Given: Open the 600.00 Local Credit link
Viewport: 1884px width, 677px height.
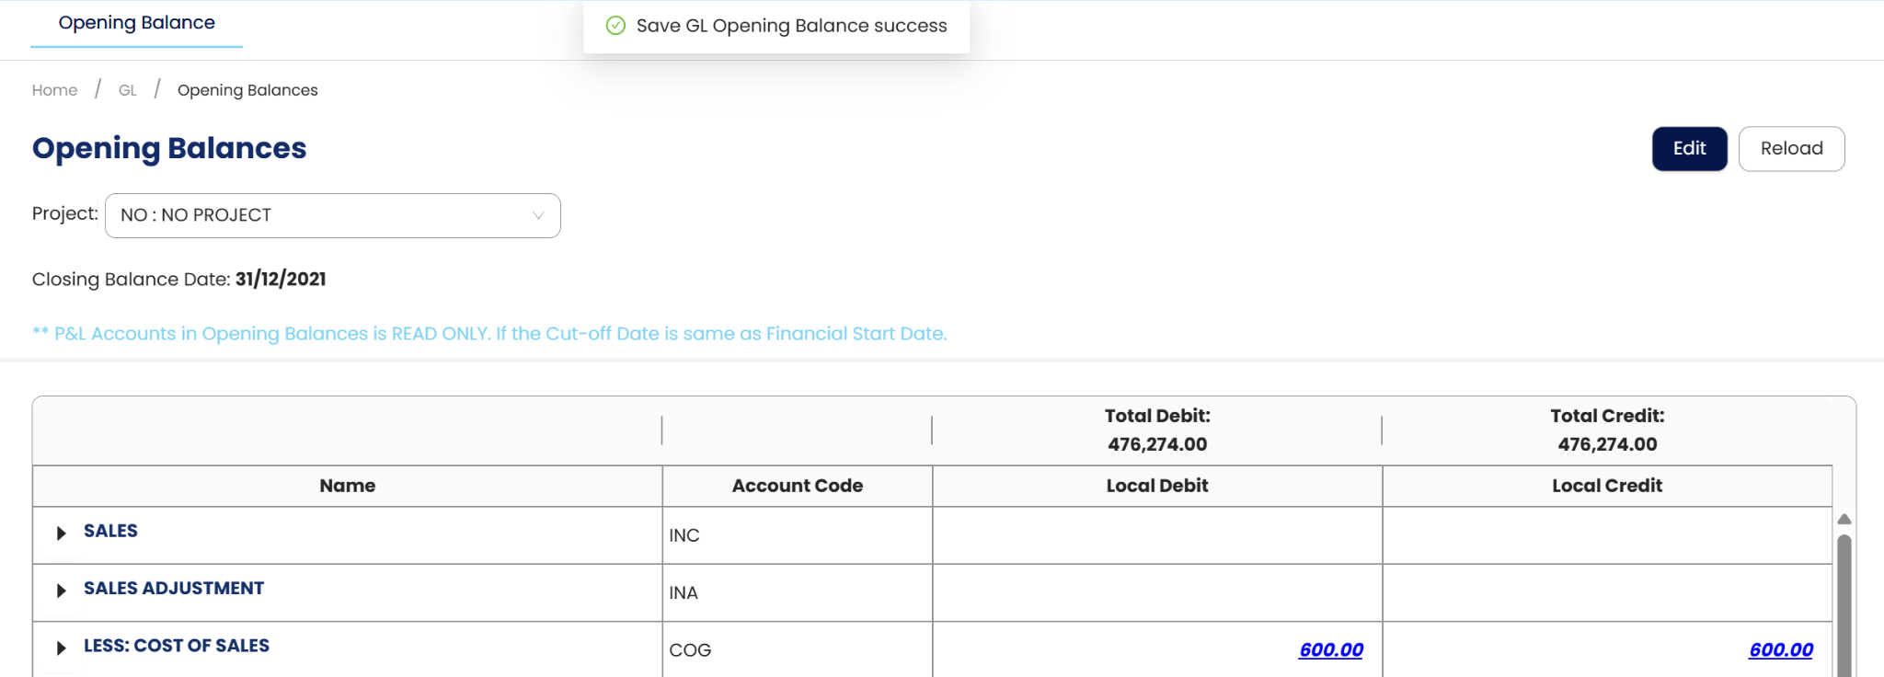Looking at the screenshot, I should [1780, 650].
